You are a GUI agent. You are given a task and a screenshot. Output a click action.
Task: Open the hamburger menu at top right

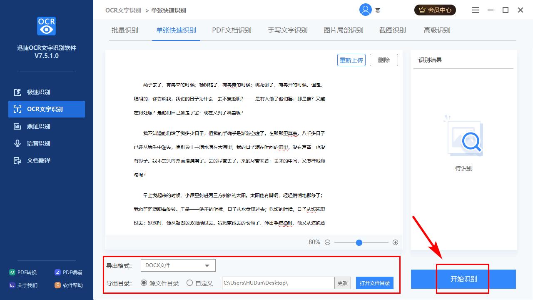click(475, 10)
